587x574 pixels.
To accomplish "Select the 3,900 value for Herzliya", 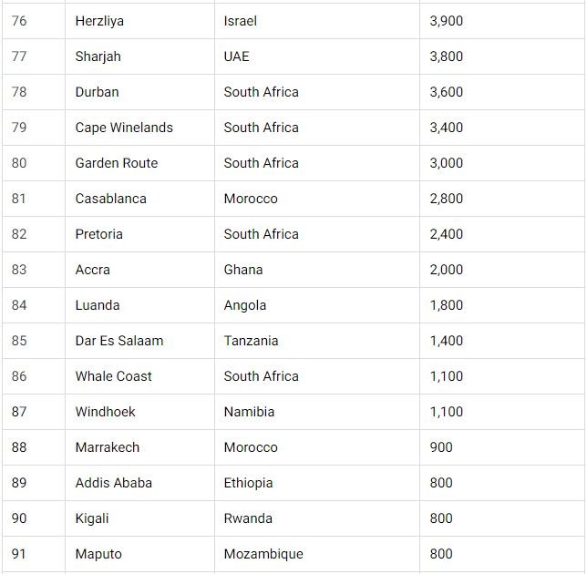I will click(447, 21).
